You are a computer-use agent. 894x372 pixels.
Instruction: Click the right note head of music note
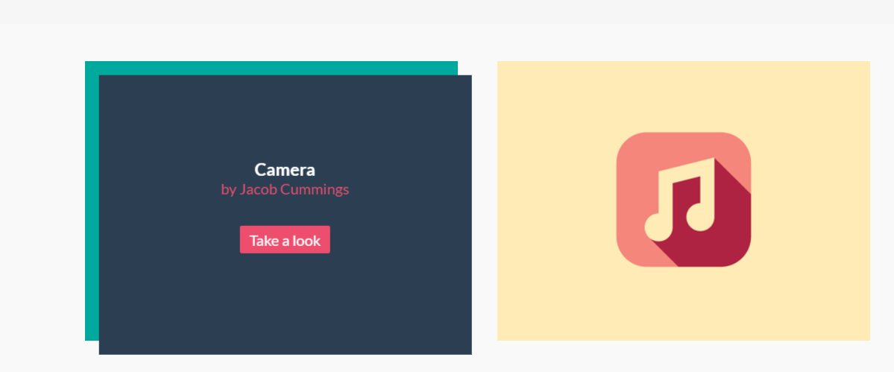tap(699, 218)
